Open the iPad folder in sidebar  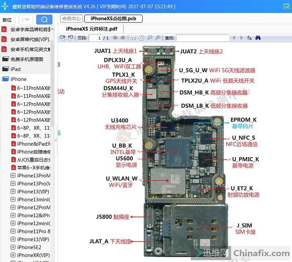(15, 69)
